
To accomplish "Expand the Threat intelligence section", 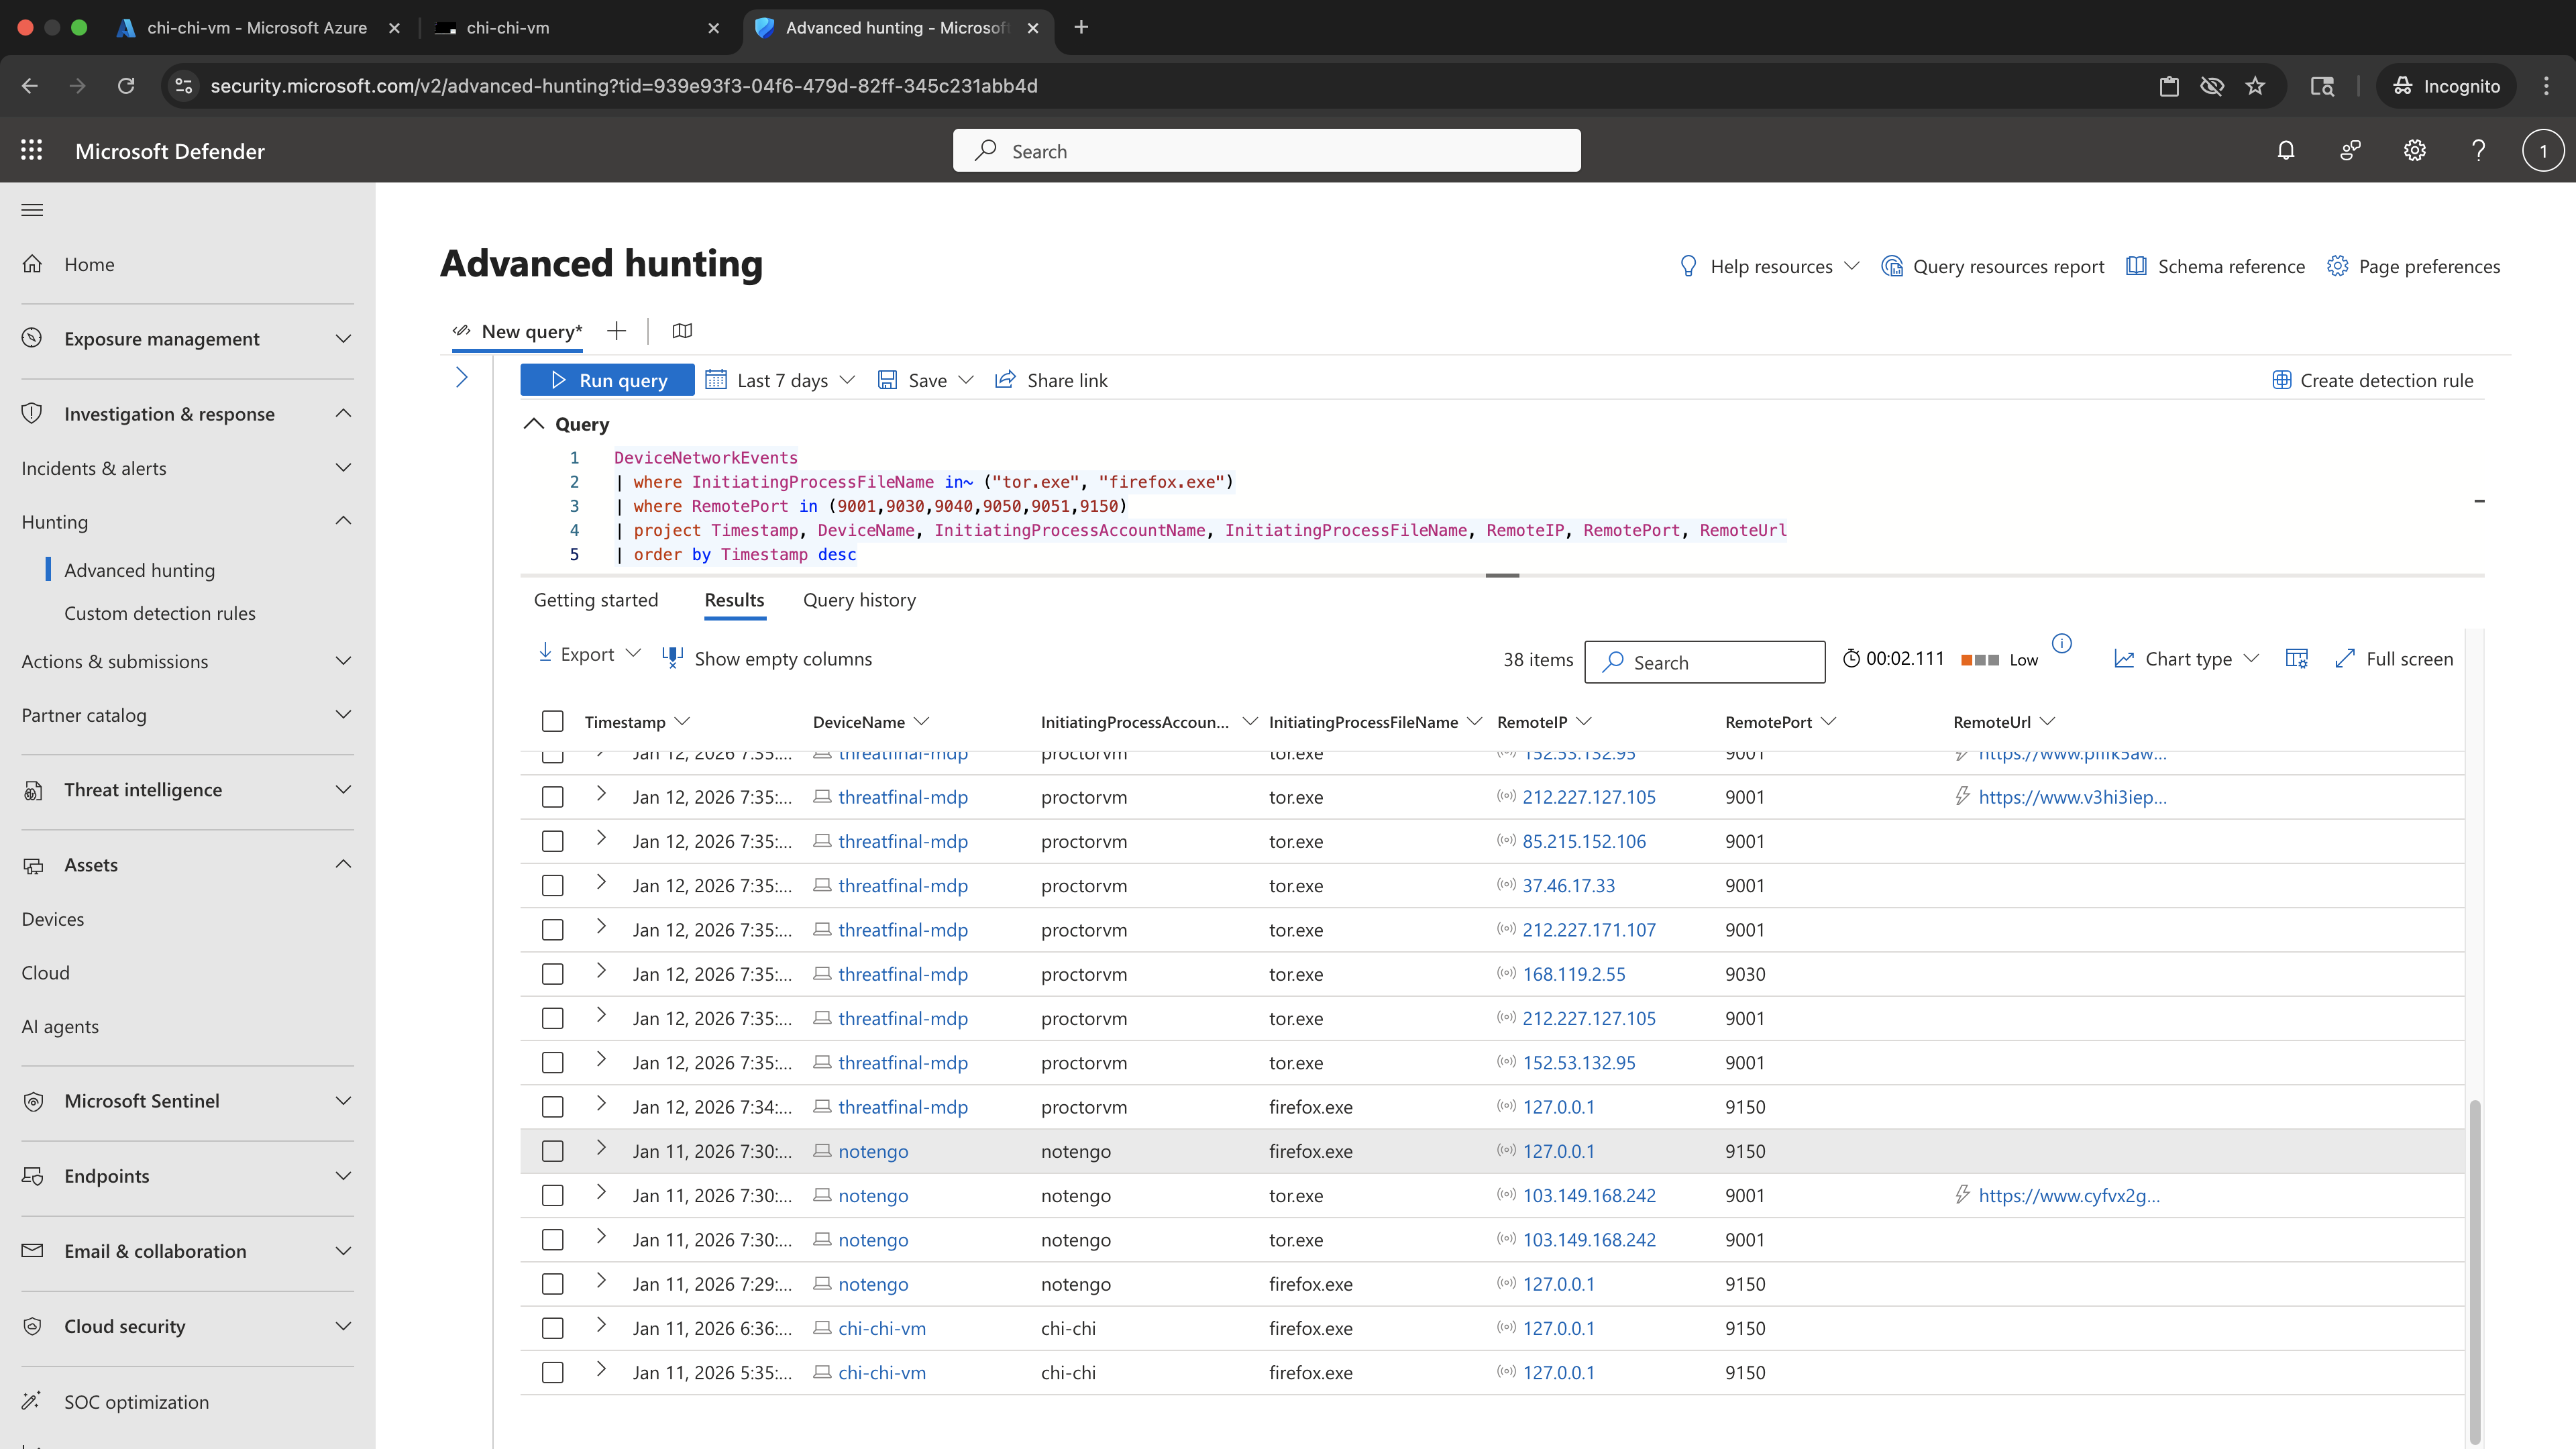I will tap(187, 789).
